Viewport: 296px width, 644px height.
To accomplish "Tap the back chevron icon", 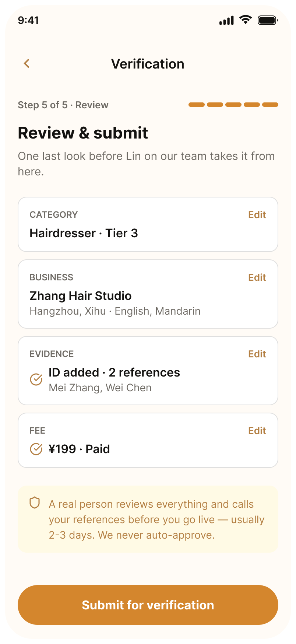I will click(x=27, y=63).
